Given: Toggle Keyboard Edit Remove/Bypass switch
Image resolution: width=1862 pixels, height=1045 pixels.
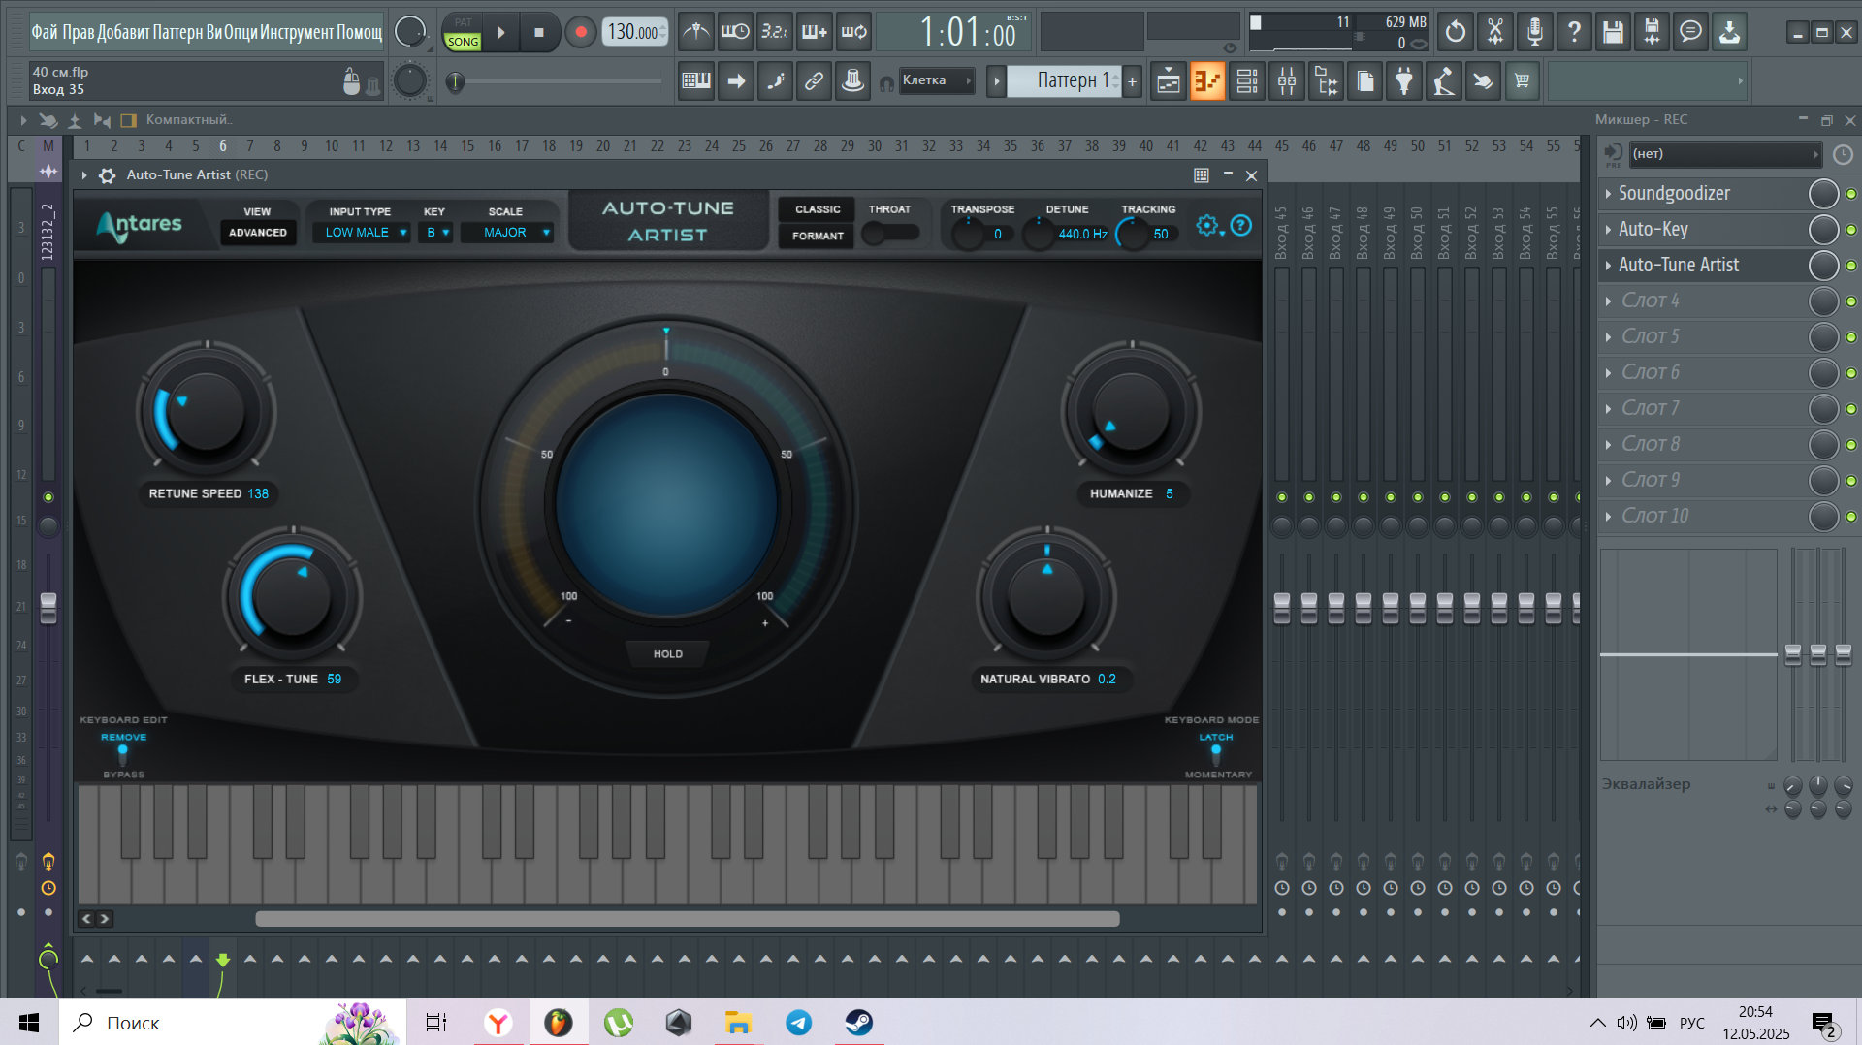Looking at the screenshot, I should click(123, 753).
